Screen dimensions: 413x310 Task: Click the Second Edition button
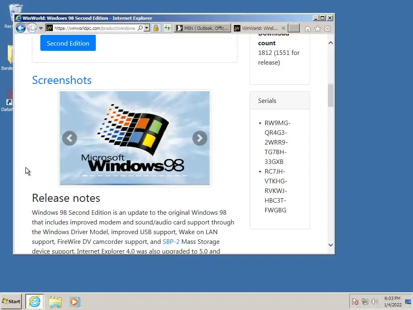pyautogui.click(x=68, y=43)
